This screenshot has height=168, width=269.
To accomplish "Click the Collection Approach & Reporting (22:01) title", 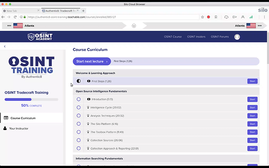I will 114,148.
